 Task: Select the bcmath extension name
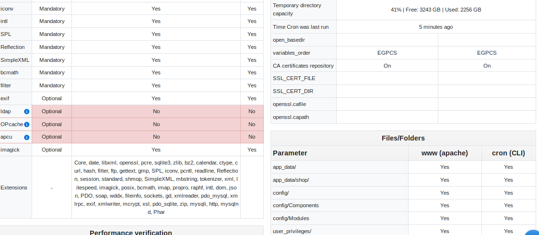tap(10, 72)
